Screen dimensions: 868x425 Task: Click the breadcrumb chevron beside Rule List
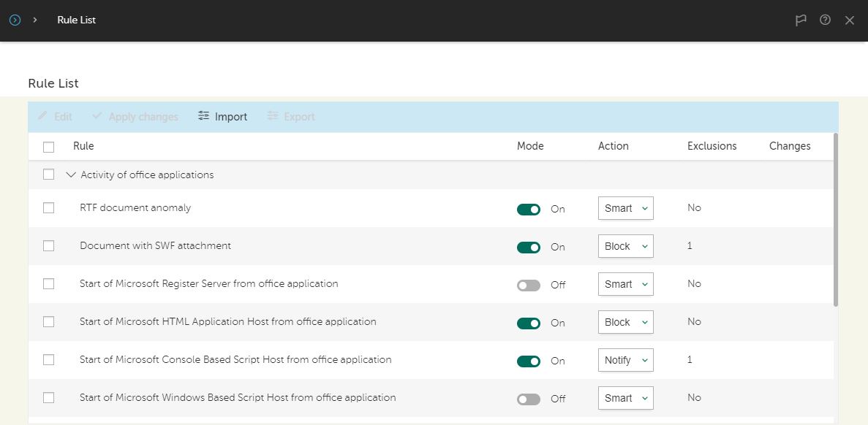click(35, 20)
